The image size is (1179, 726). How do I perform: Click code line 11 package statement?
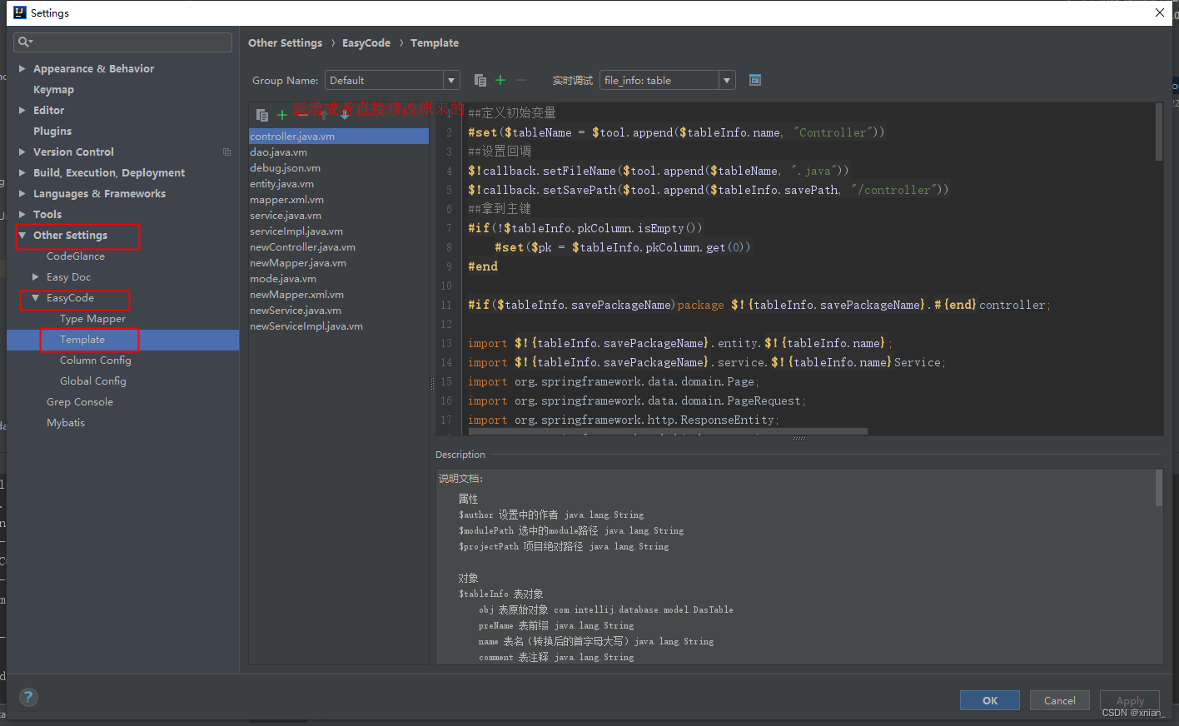point(759,305)
